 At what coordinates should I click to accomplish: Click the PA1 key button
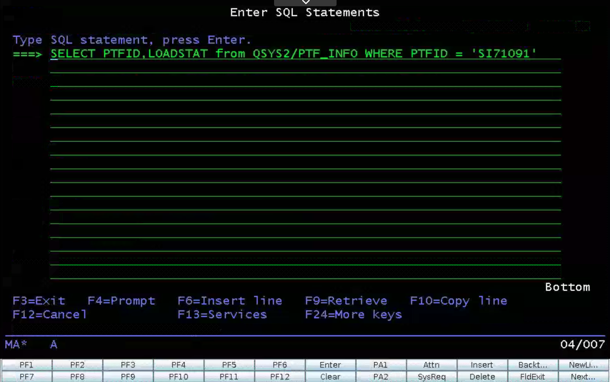[381, 365]
